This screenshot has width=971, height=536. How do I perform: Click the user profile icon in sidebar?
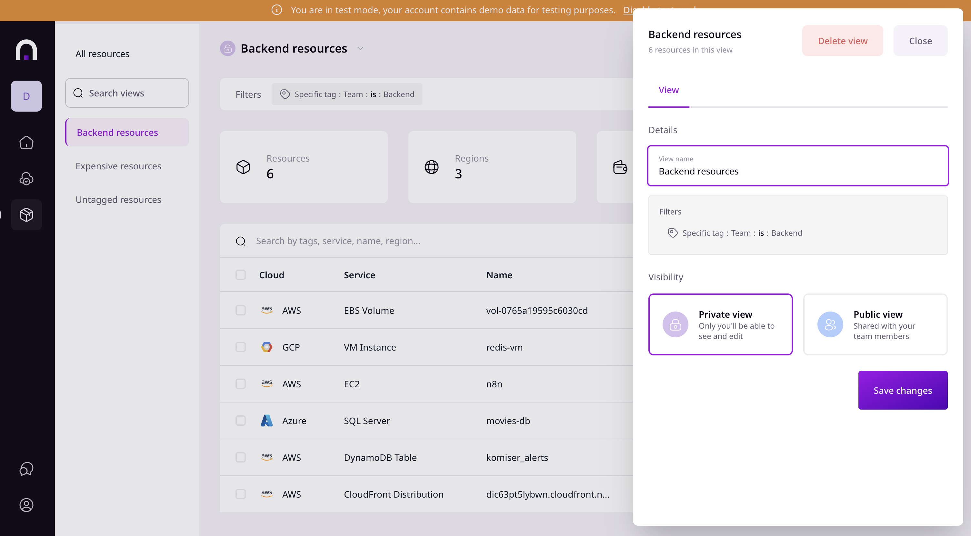point(26,505)
